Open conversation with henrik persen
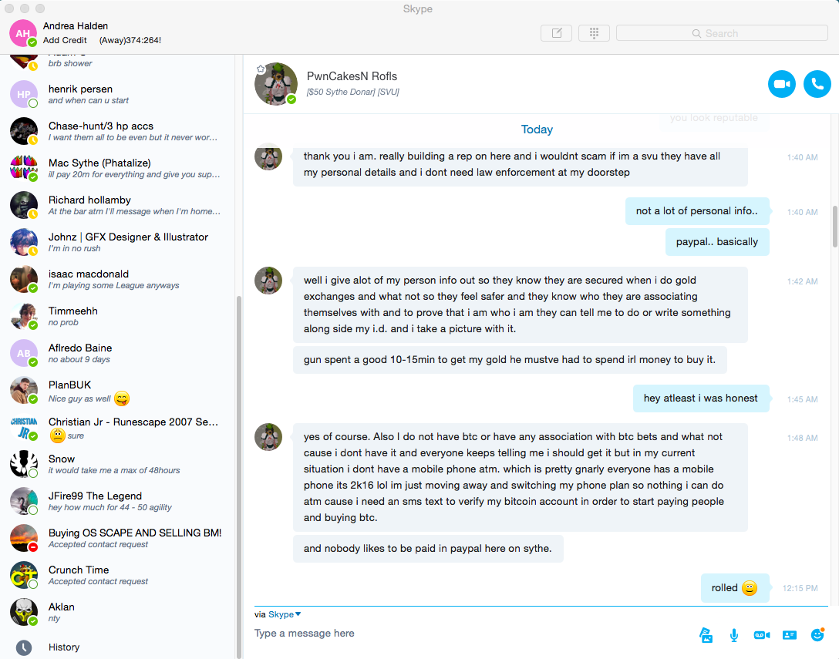Image resolution: width=839 pixels, height=659 pixels. pyautogui.click(x=118, y=94)
